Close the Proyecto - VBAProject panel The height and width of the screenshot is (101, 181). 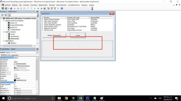37,12
